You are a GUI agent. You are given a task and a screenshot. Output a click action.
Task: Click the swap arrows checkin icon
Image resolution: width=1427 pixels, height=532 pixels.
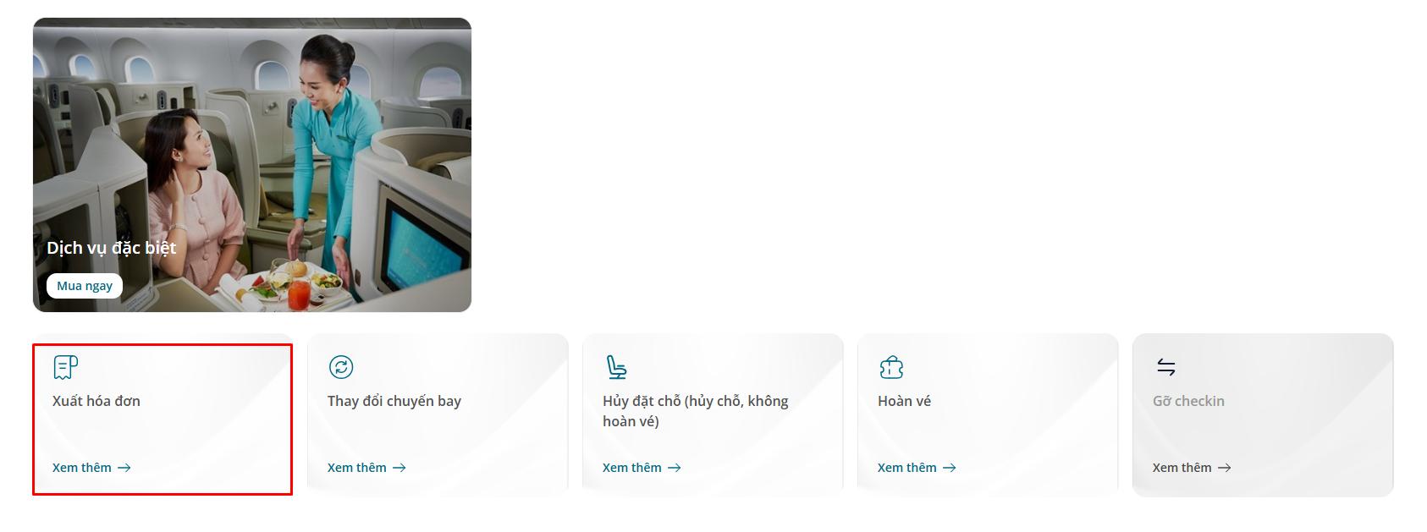(x=1165, y=367)
